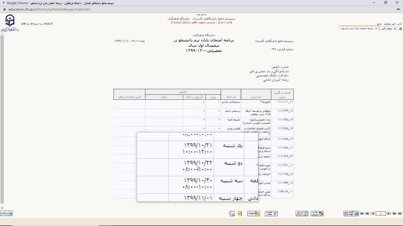Close the exam schedule (برنامه امتحان) tab

(x=376, y=29)
